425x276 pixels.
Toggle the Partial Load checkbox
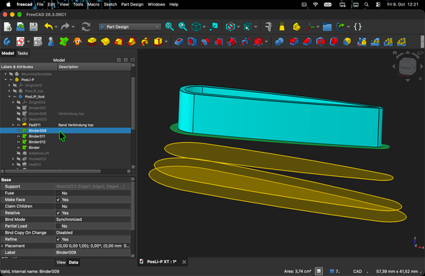(58, 226)
